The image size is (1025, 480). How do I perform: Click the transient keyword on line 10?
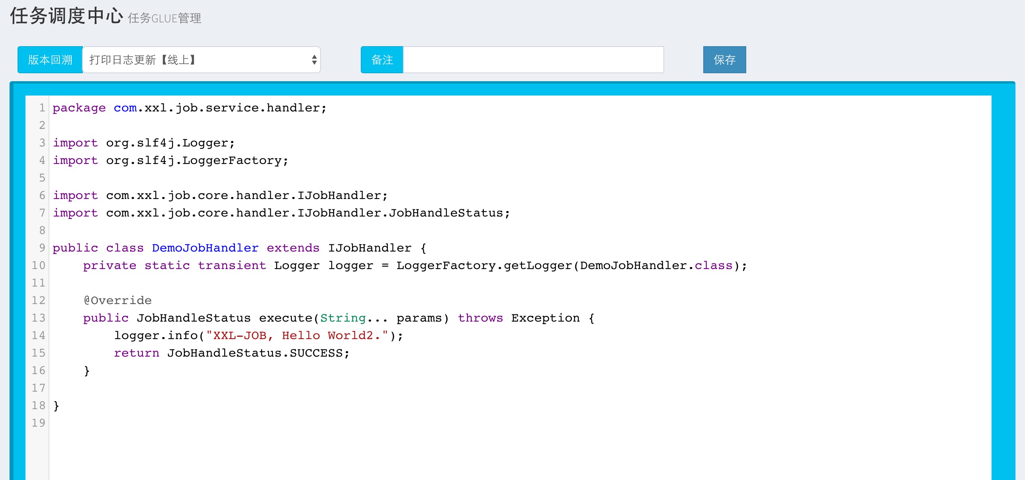(232, 265)
